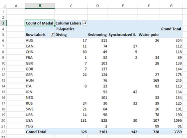Open the Column Labels filter dropdown
Screen dimensions: 187x138
coord(85,23)
